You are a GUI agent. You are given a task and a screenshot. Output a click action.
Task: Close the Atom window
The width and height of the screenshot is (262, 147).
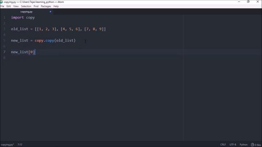click(x=257, y=2)
